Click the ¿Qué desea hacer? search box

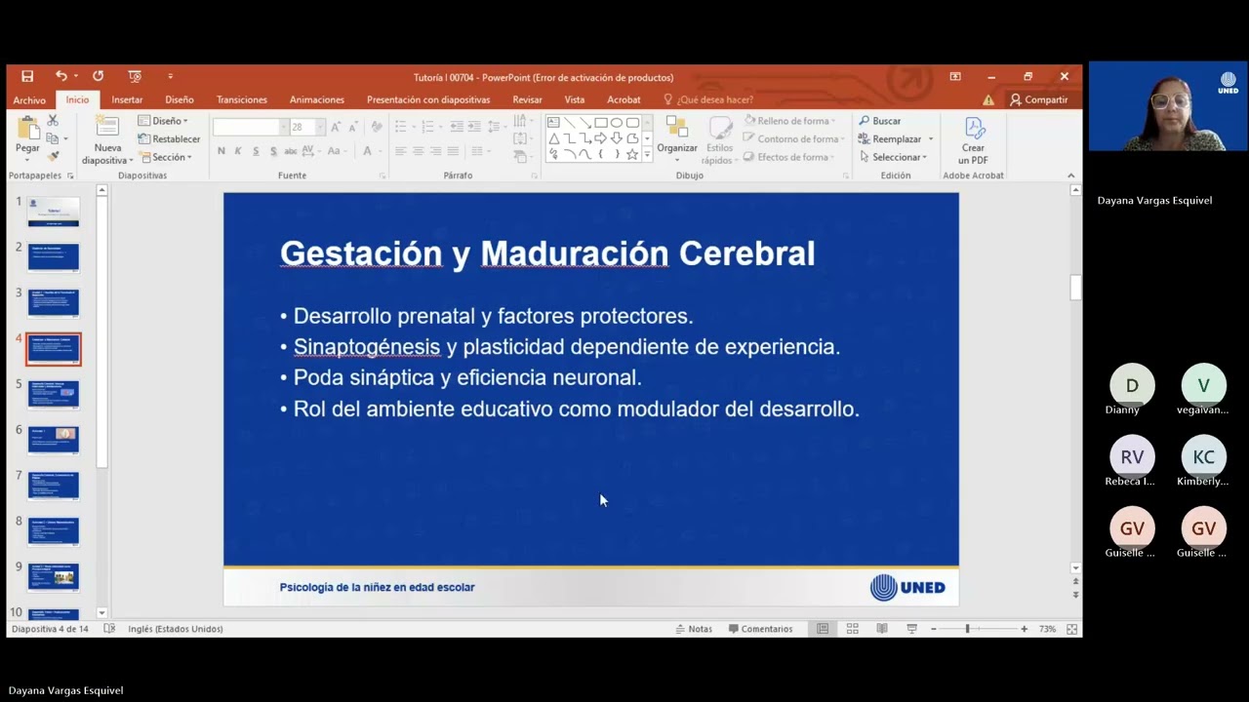click(x=707, y=99)
